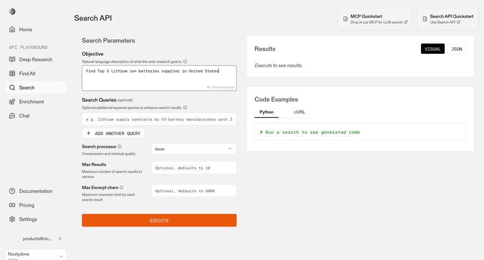The height and width of the screenshot is (260, 484).
Task: Click info icon next to Search processor
Action: pyautogui.click(x=119, y=146)
